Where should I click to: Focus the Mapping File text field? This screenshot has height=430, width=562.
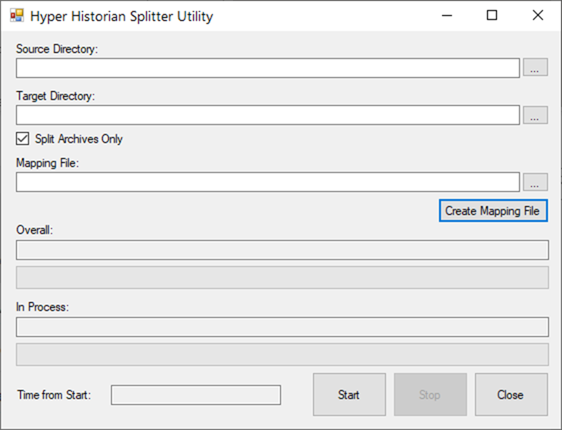[268, 182]
